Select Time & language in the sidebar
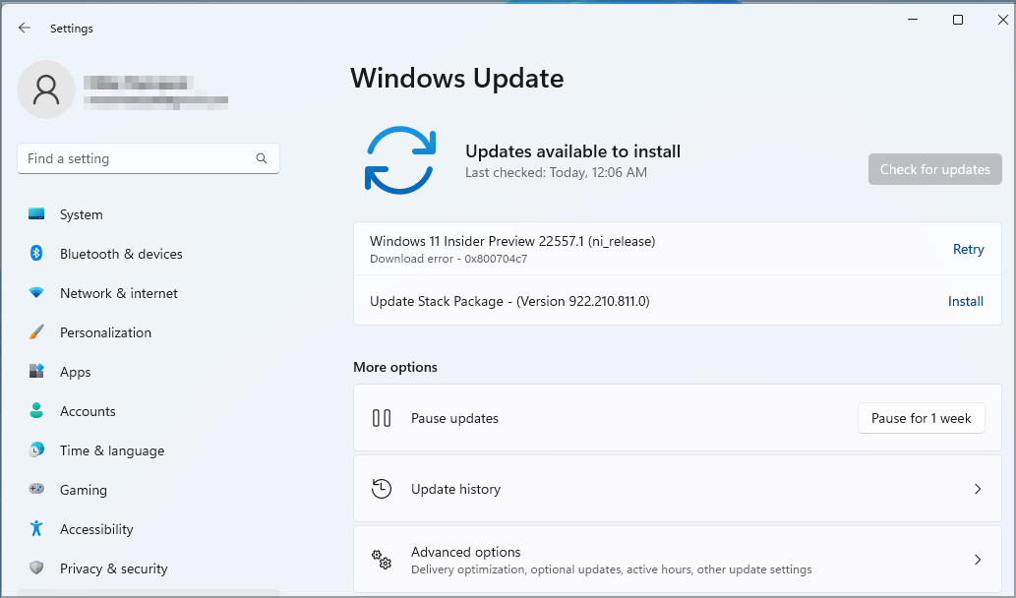This screenshot has width=1016, height=598. pos(111,450)
